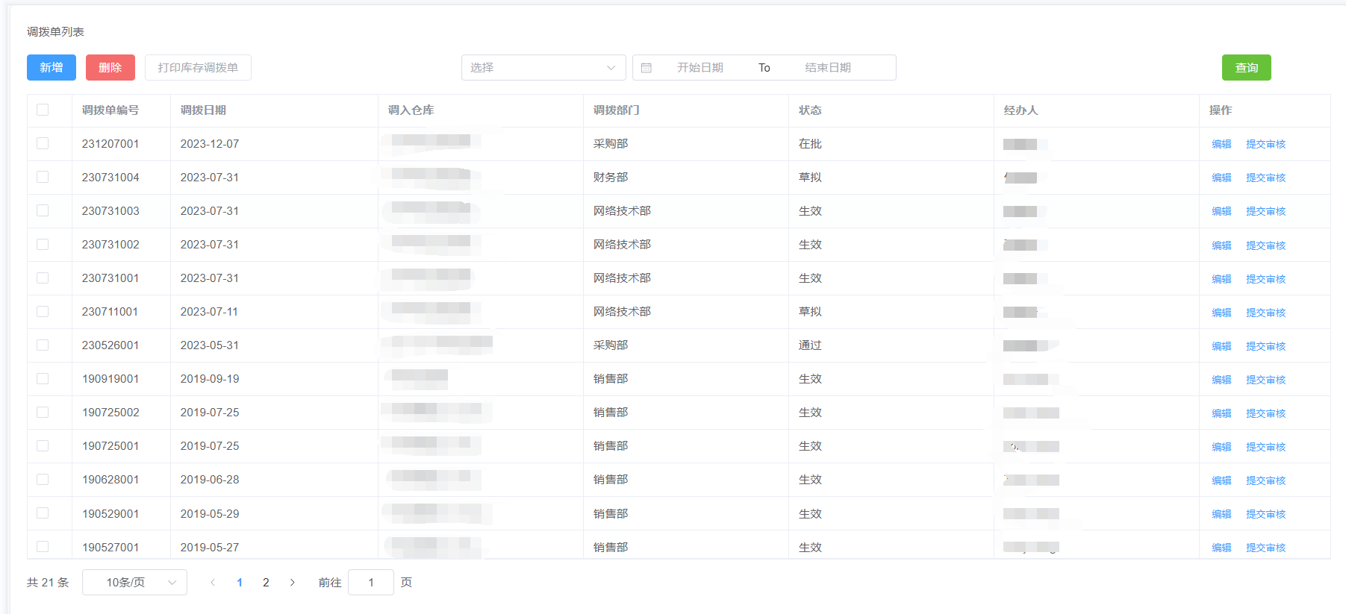
Task: Click 编辑 for order 230731004
Action: click(x=1221, y=178)
